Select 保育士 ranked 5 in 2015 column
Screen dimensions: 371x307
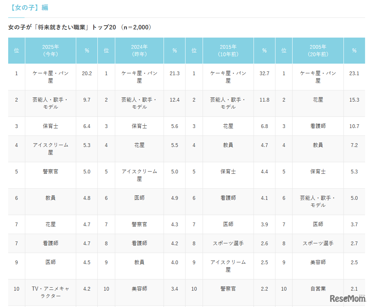(x=228, y=172)
